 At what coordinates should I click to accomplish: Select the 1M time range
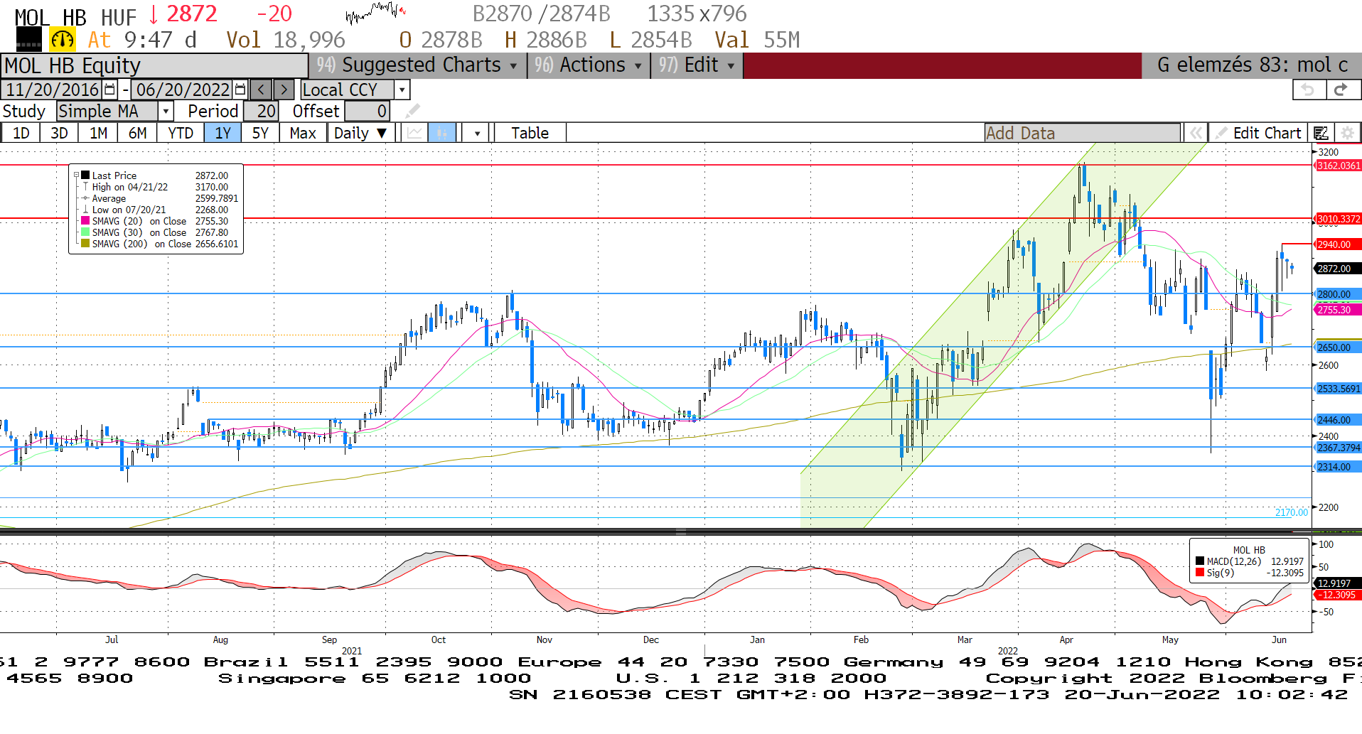coord(98,133)
